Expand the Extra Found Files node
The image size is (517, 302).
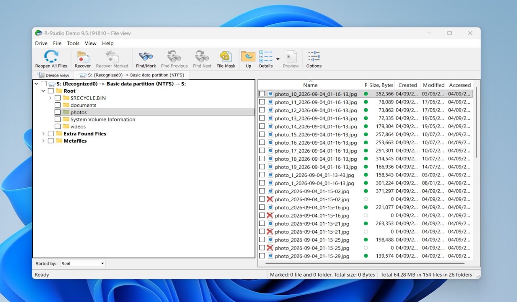43,134
